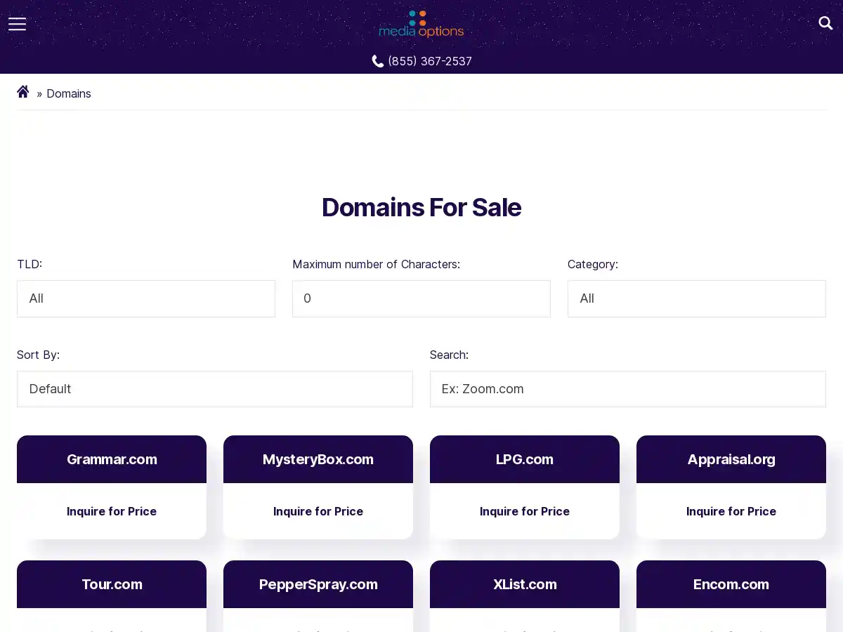
Task: Open the TLD dropdown
Action: pos(146,298)
